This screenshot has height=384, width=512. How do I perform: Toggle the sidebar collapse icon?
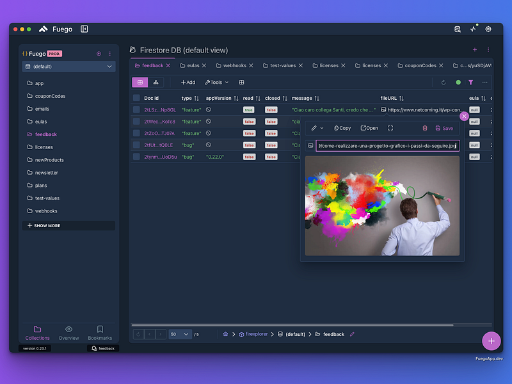(x=84, y=29)
